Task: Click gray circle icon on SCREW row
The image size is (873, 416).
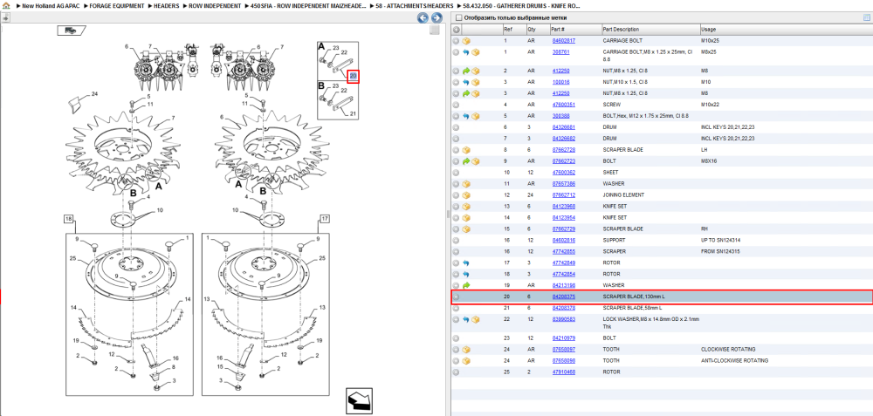Action: (x=456, y=106)
